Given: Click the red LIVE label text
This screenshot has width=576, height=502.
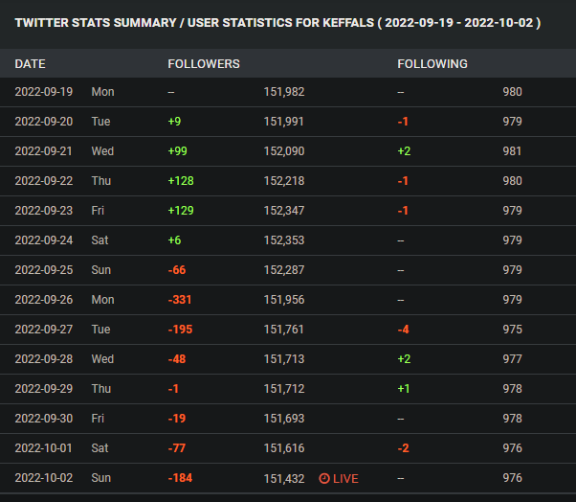Looking at the screenshot, I should (x=345, y=478).
